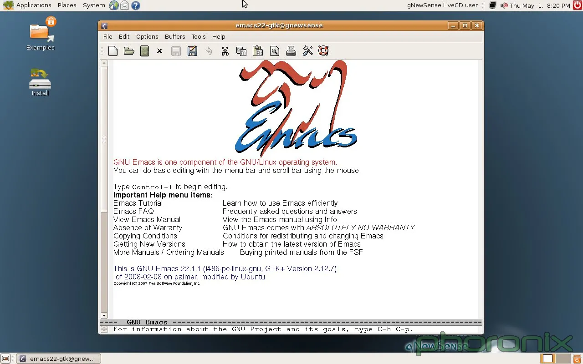Open the Places menu in top panel
This screenshot has width=583, height=364.
67,5
